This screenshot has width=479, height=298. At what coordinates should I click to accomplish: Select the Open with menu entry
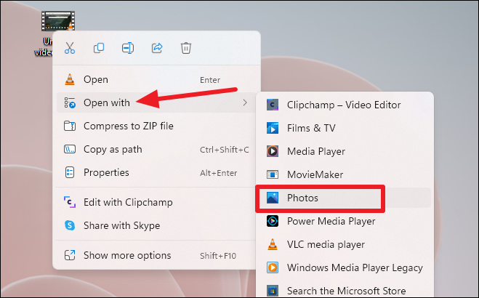point(156,103)
